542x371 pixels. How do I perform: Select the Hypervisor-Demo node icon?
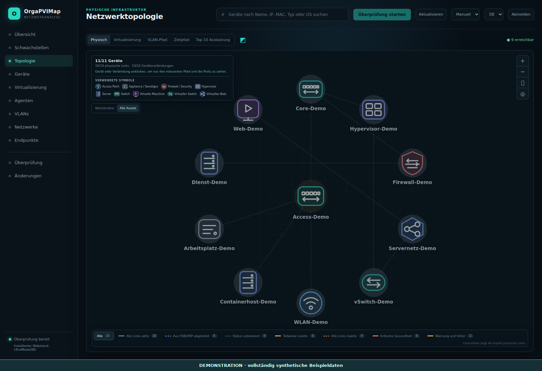(373, 110)
